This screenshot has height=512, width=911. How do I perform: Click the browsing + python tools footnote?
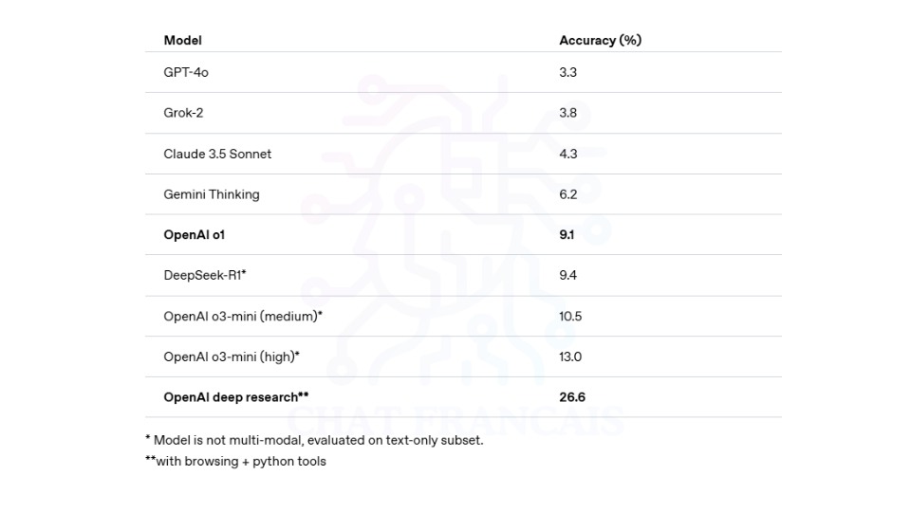pyautogui.click(x=236, y=461)
